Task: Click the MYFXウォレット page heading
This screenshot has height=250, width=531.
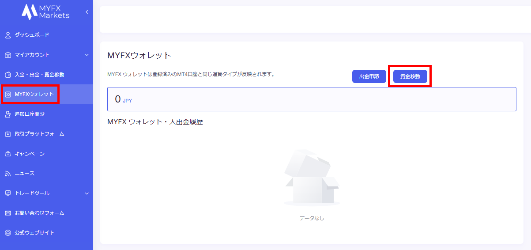Action: [139, 56]
